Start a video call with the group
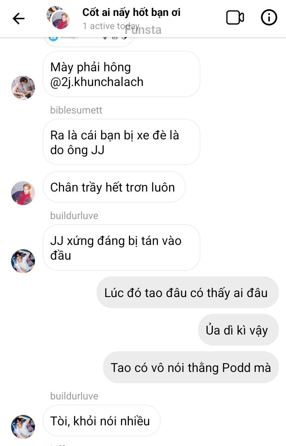 pos(235,18)
